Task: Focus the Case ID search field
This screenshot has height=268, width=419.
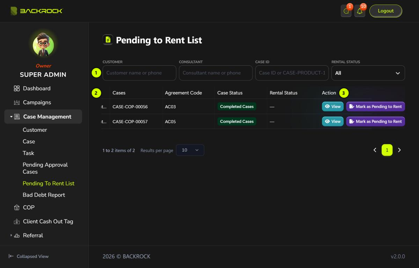Action: [292, 73]
